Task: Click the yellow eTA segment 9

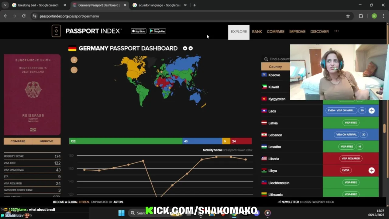Action: point(226,141)
